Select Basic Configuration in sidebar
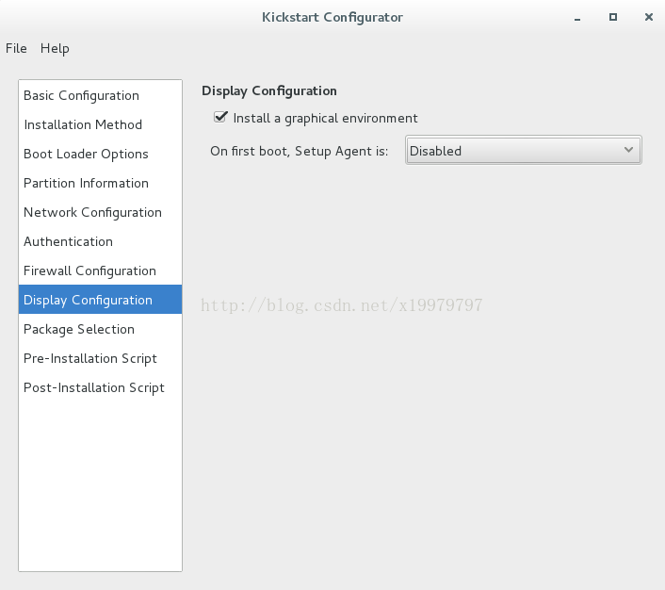The height and width of the screenshot is (590, 665). (x=100, y=95)
